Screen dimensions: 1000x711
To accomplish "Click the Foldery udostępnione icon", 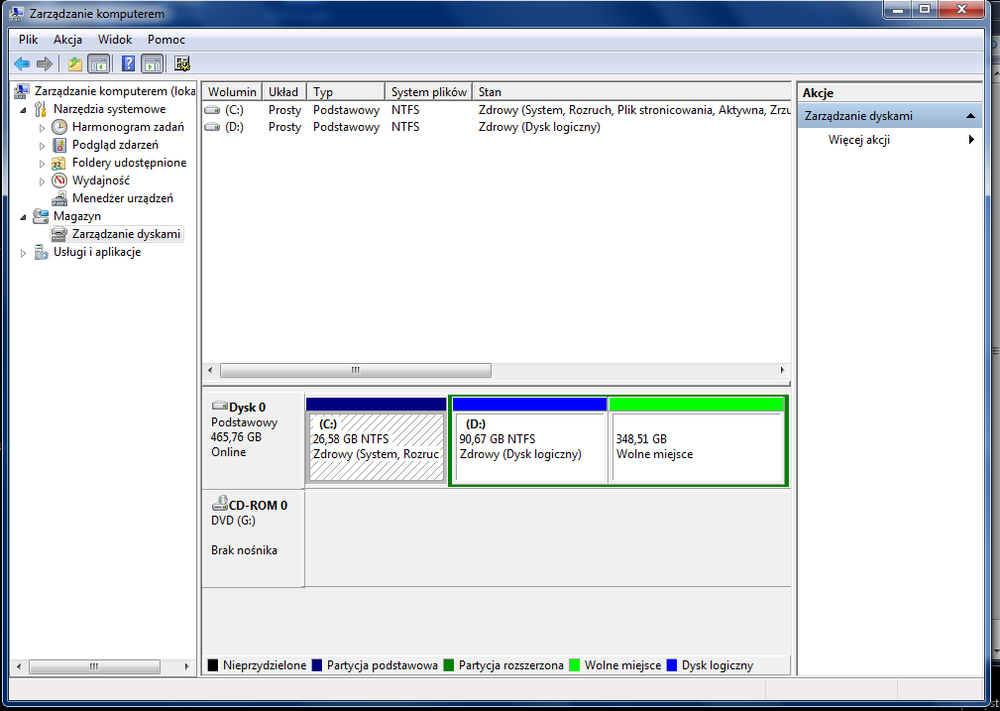I will 58,163.
